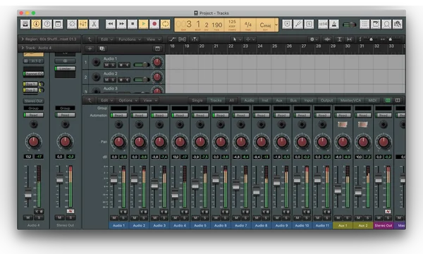This screenshot has height=254, width=423.
Task: Expand the Track: Audio 4 disclosure triangle
Action: (23, 48)
